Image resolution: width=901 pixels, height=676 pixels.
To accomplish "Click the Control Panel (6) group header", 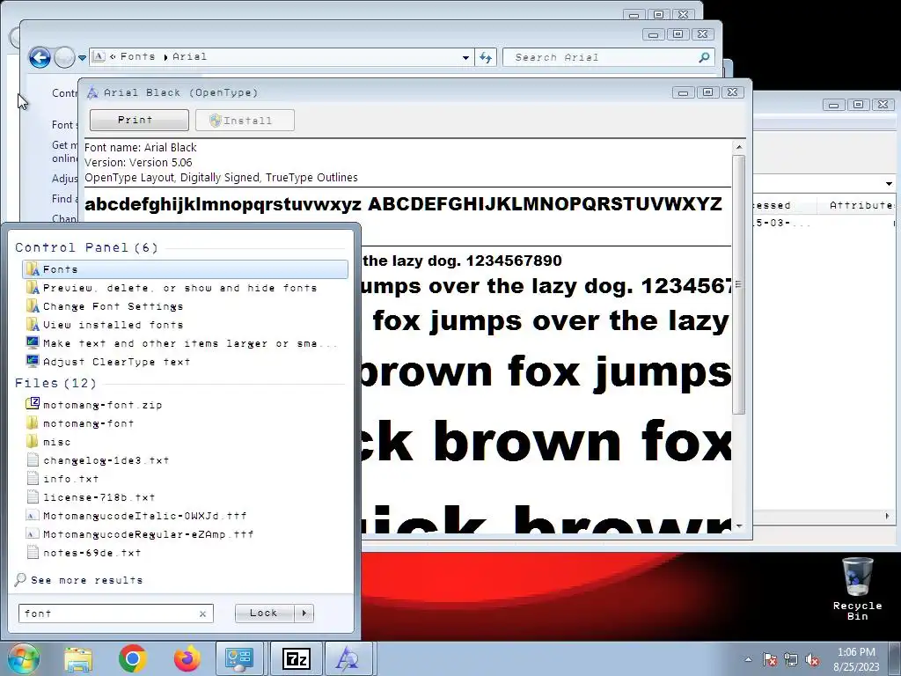I will coord(86,247).
